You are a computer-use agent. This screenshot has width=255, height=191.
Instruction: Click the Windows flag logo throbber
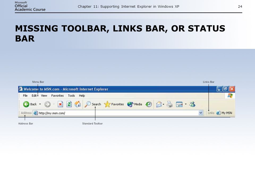(x=230, y=95)
